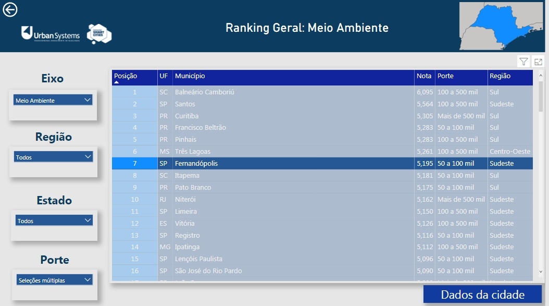Expand the Região dropdown
The height and width of the screenshot is (306, 549).
coord(53,157)
